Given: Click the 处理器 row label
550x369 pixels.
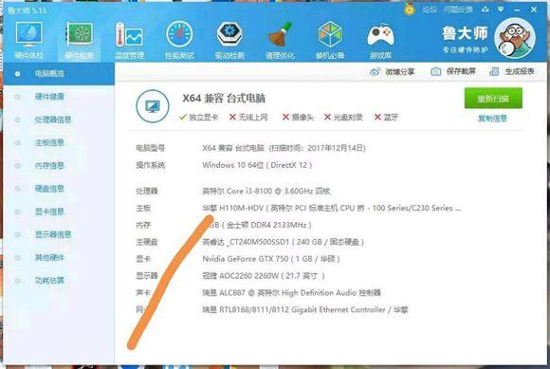Looking at the screenshot, I should pyautogui.click(x=147, y=192).
